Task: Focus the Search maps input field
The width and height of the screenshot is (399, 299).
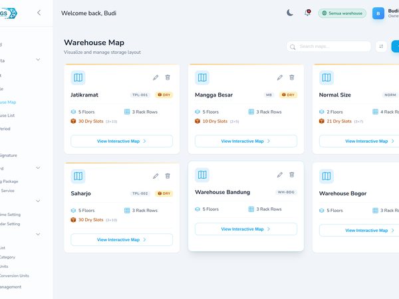Action: [x=329, y=47]
